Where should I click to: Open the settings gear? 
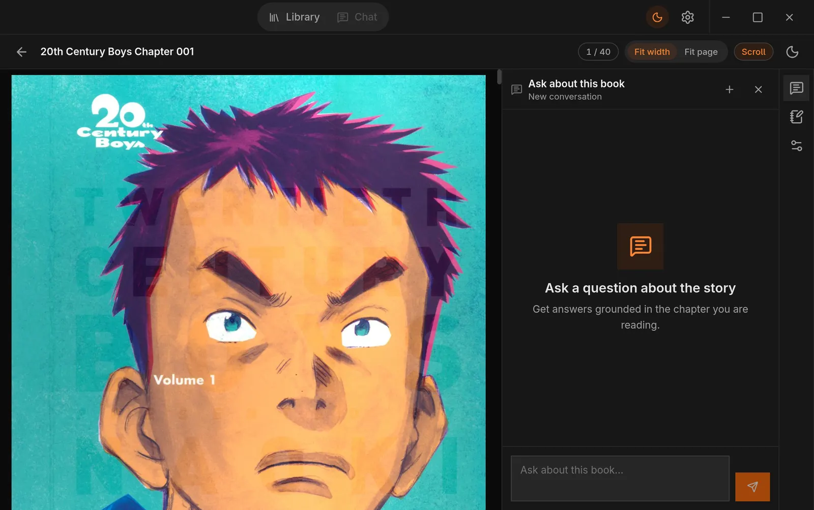pyautogui.click(x=687, y=17)
